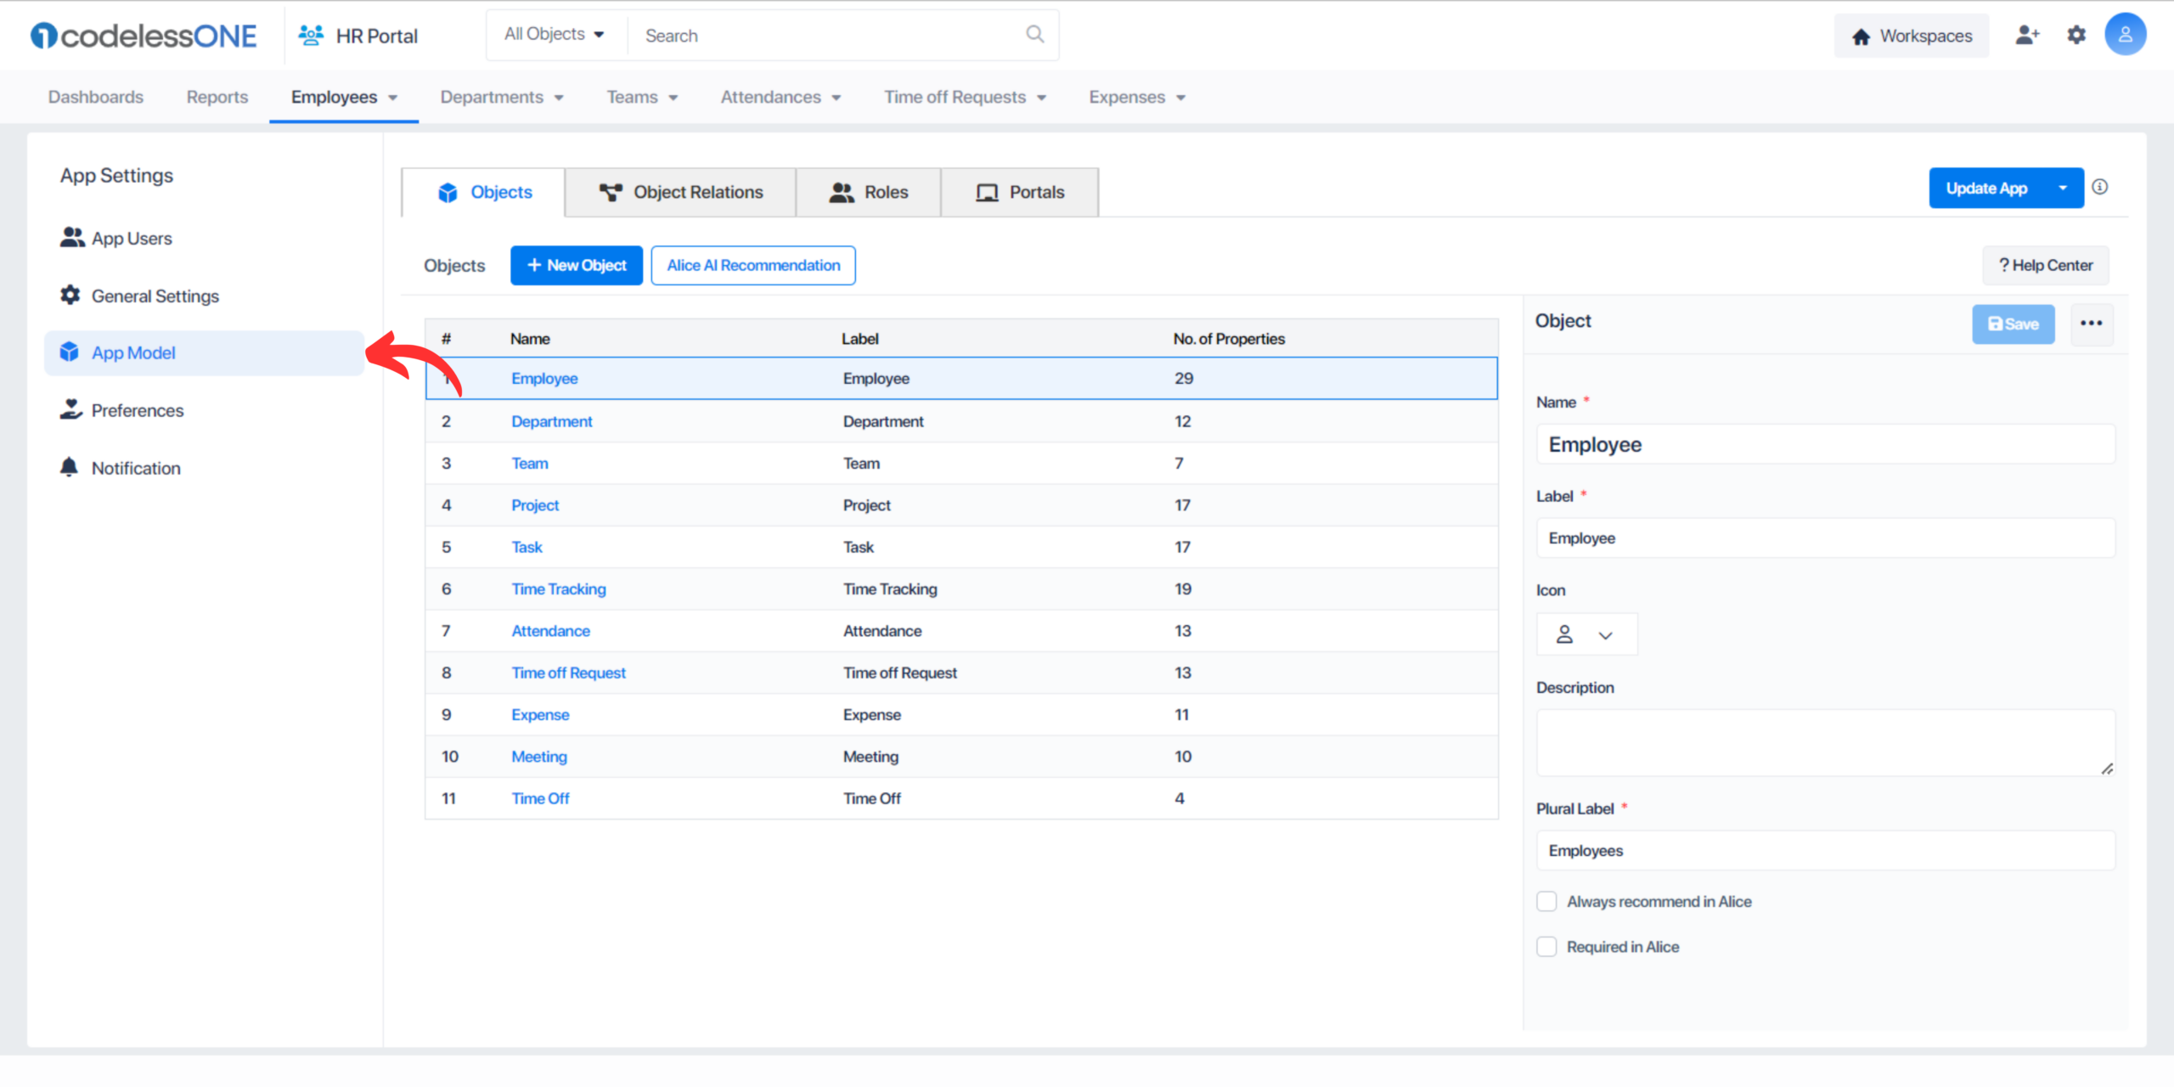Open the Time Off object link
Image resolution: width=2174 pixels, height=1087 pixels.
(x=540, y=798)
